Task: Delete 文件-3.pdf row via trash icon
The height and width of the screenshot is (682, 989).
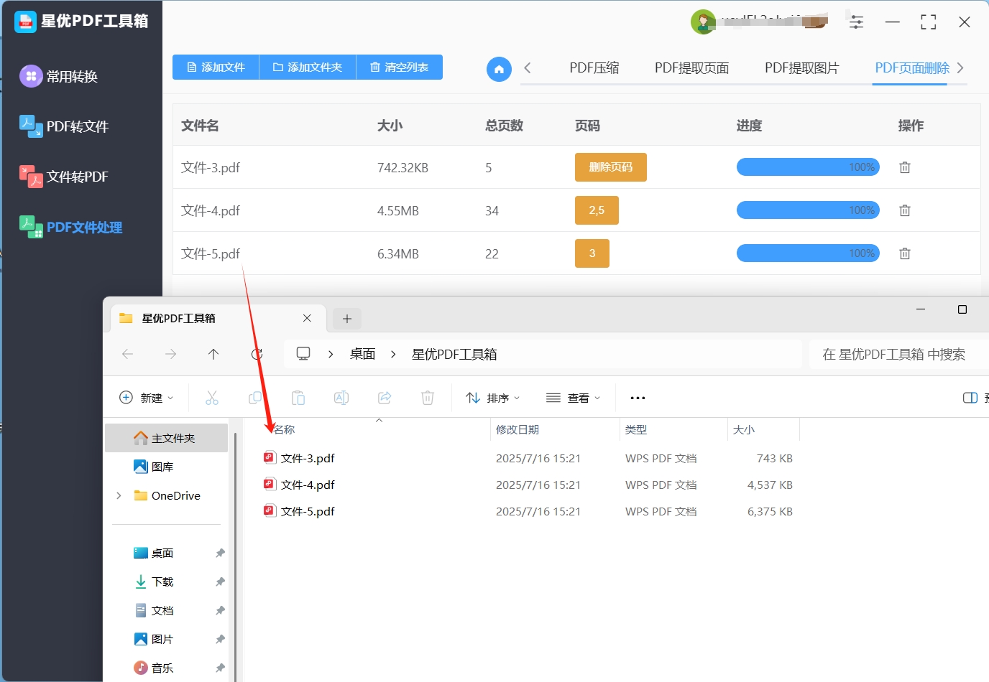Action: (905, 167)
